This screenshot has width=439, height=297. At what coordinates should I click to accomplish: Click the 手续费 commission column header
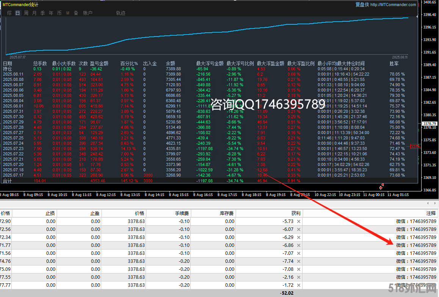(x=181, y=213)
